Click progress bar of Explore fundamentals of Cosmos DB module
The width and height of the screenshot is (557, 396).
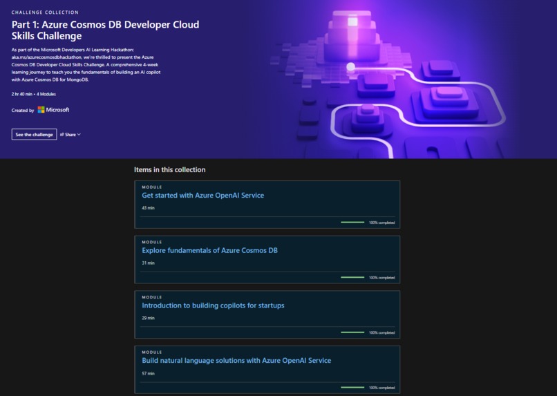(x=352, y=277)
